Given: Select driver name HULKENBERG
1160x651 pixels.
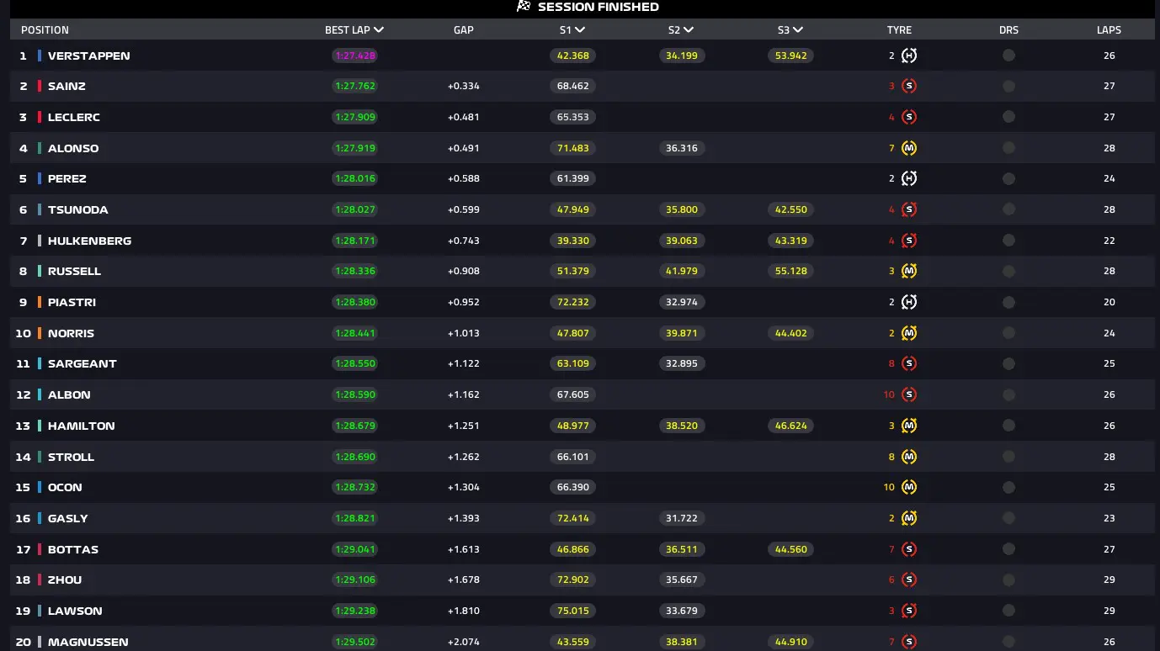Looking at the screenshot, I should [x=89, y=241].
